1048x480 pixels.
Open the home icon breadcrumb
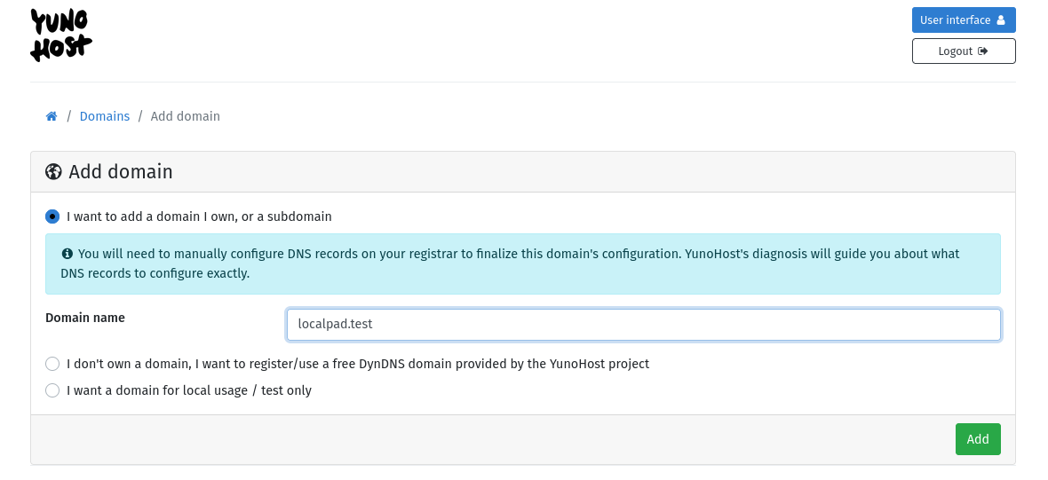point(52,116)
